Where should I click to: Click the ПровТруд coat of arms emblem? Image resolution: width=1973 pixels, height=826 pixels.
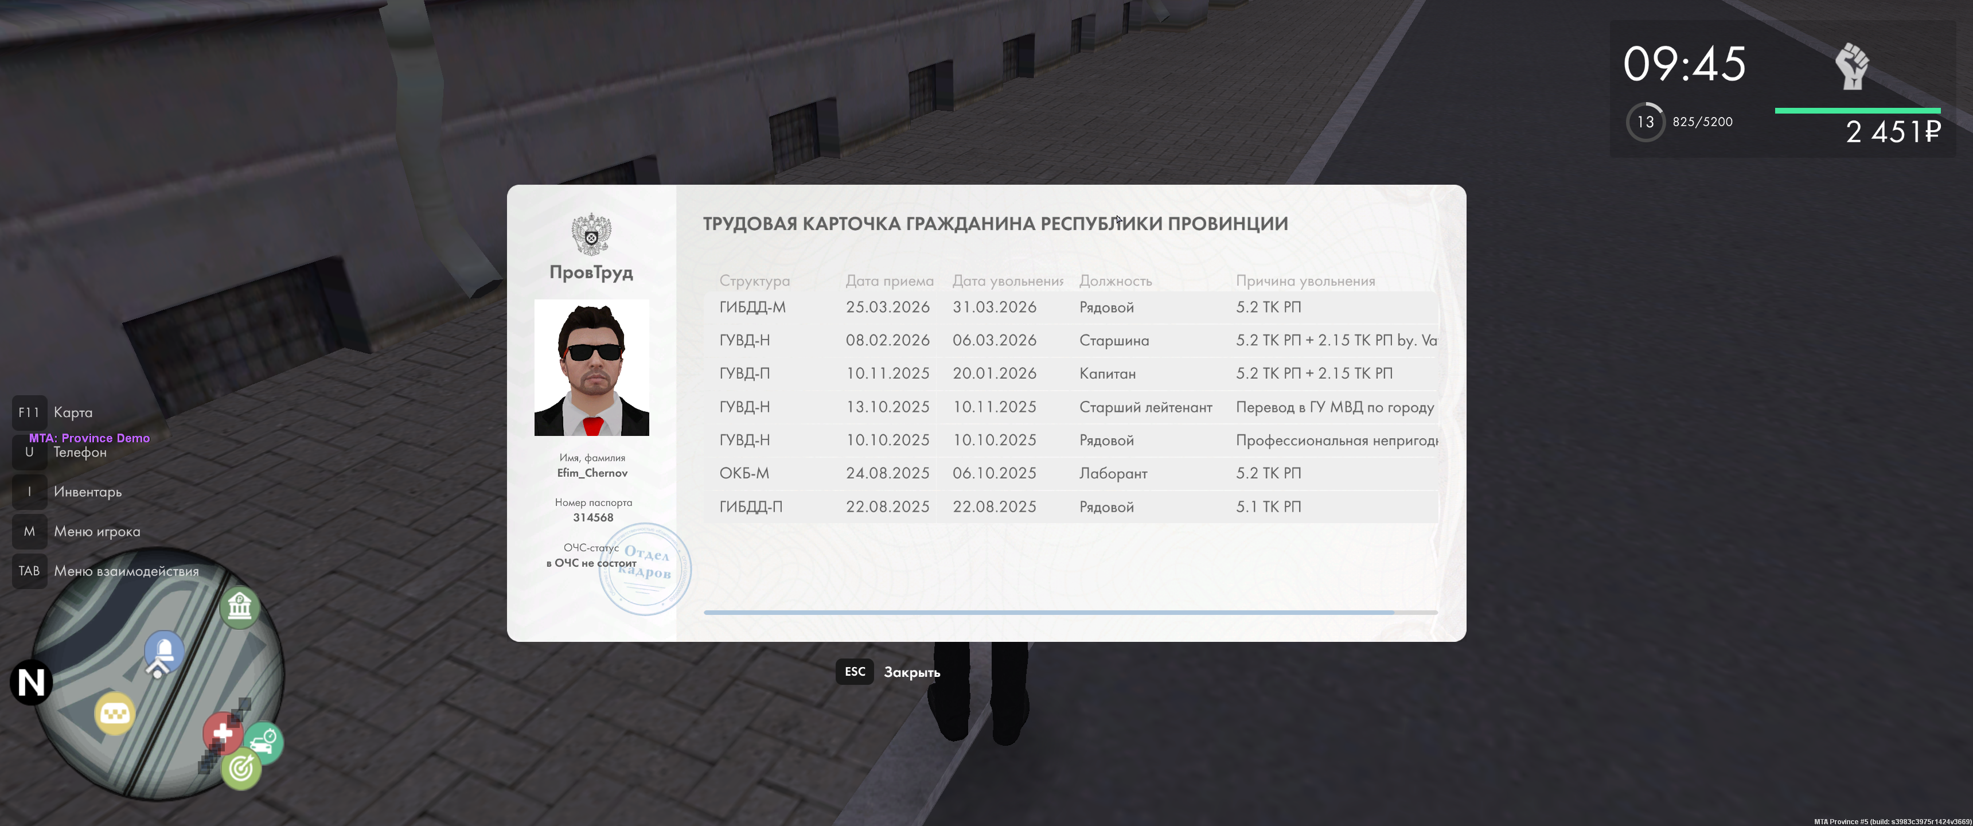[x=591, y=233]
